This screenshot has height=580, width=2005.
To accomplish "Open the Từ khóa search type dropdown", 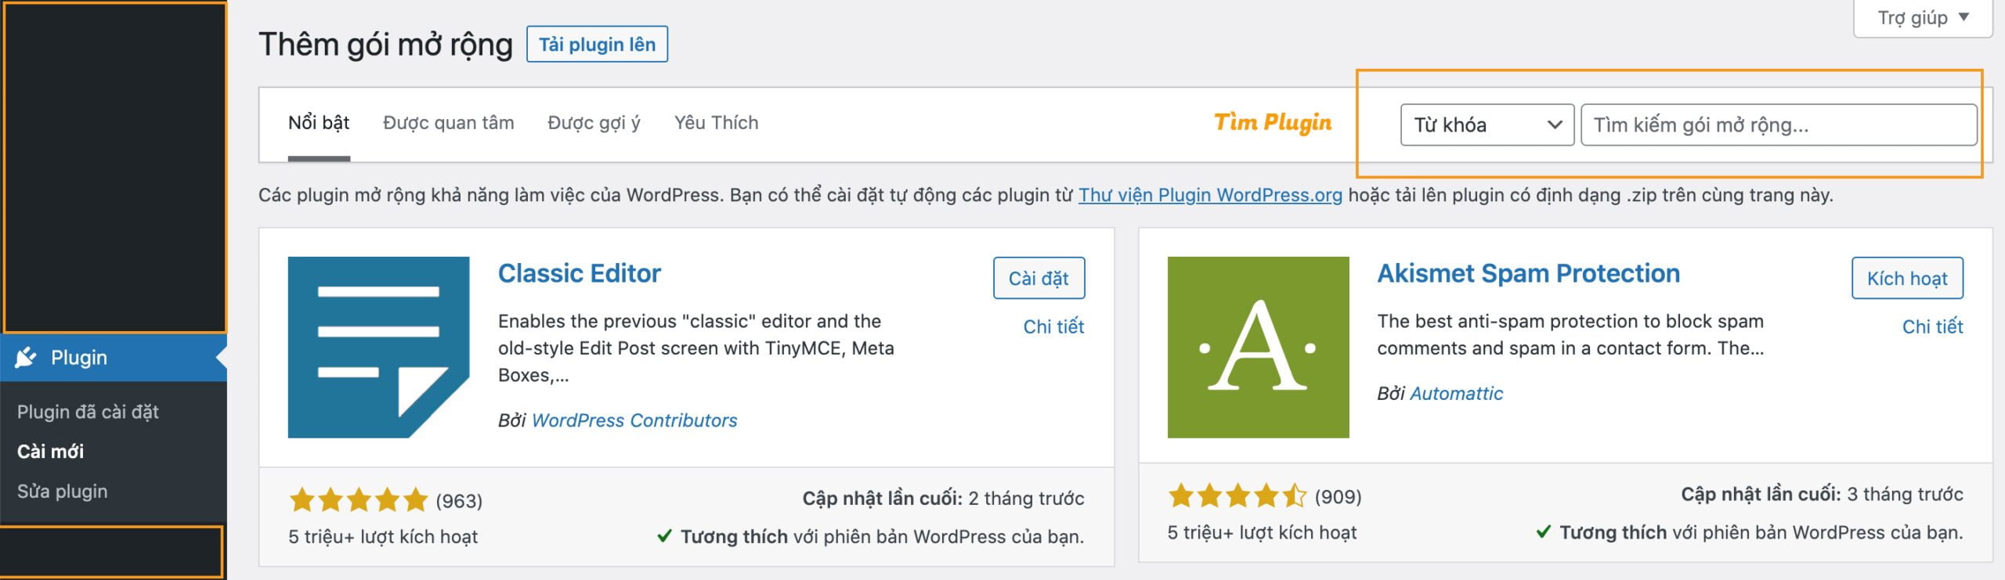I will click(1487, 125).
